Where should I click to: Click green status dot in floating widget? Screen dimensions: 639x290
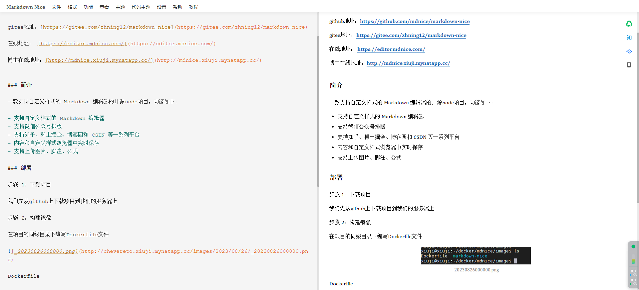click(633, 246)
